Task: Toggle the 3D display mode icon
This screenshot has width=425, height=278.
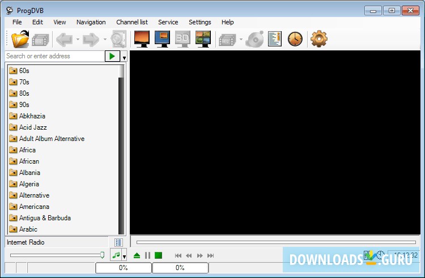Action: (x=182, y=39)
